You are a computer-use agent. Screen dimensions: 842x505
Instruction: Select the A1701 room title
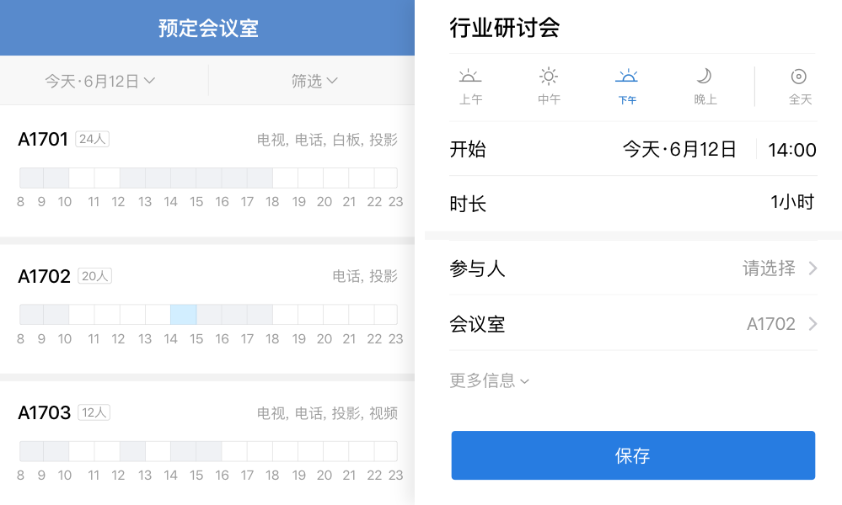click(43, 140)
